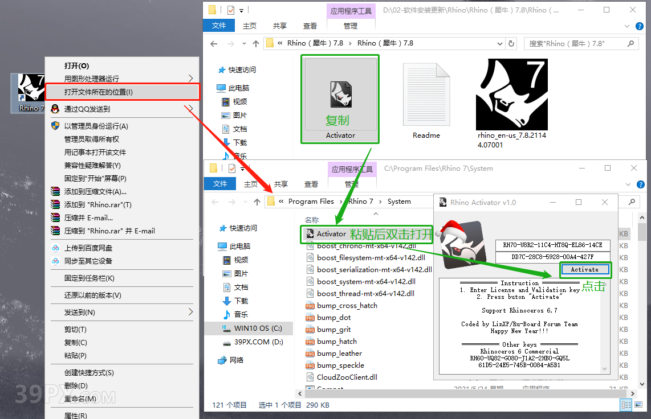Click the horizontal scrollbar in the System window

click(466, 393)
